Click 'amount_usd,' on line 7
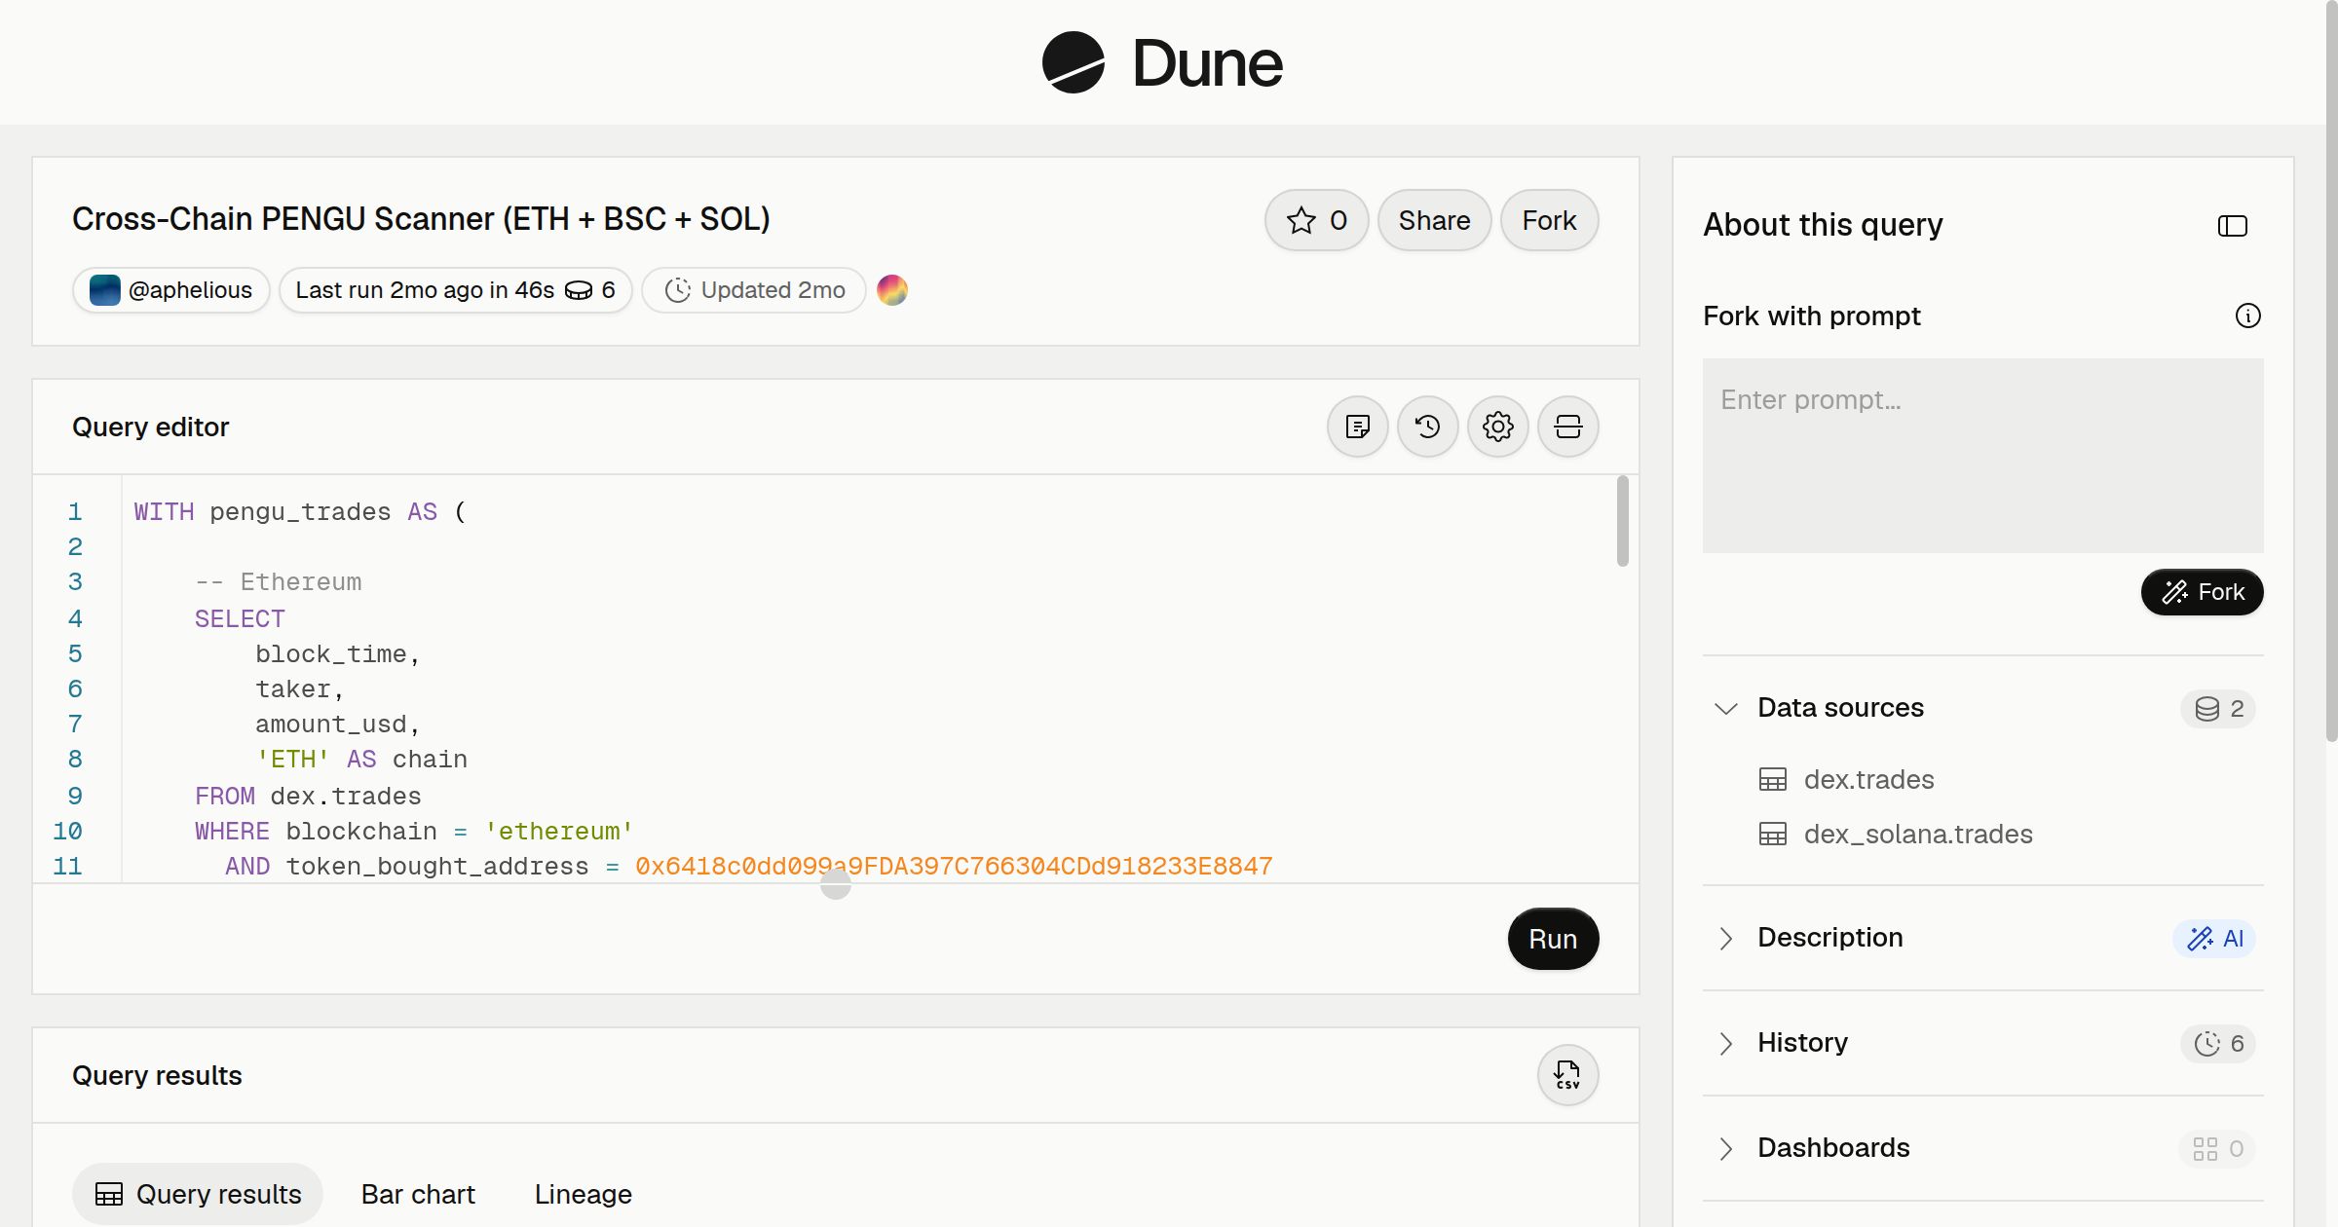 point(337,725)
